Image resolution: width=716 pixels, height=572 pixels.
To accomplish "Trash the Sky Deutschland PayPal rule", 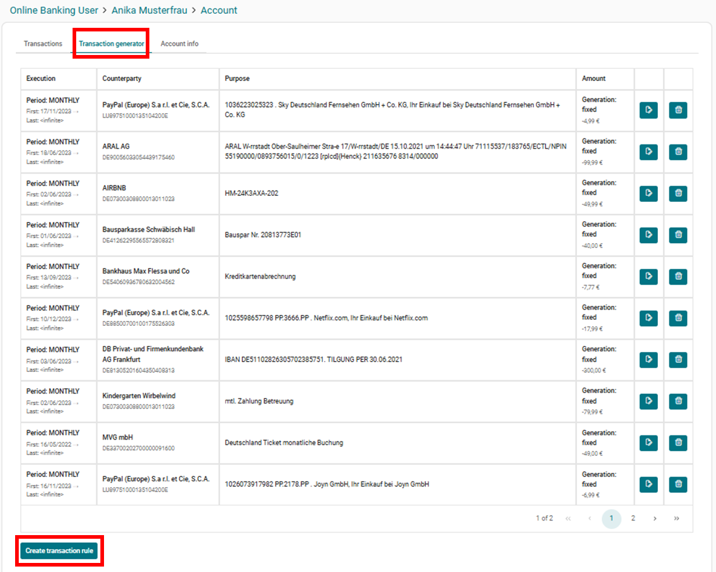I will [678, 110].
